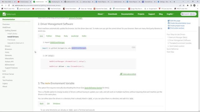The width and height of the screenshot is (200, 112).
Task: Jump to Selenium Manager (Beta) in contents
Action: coord(177,37)
